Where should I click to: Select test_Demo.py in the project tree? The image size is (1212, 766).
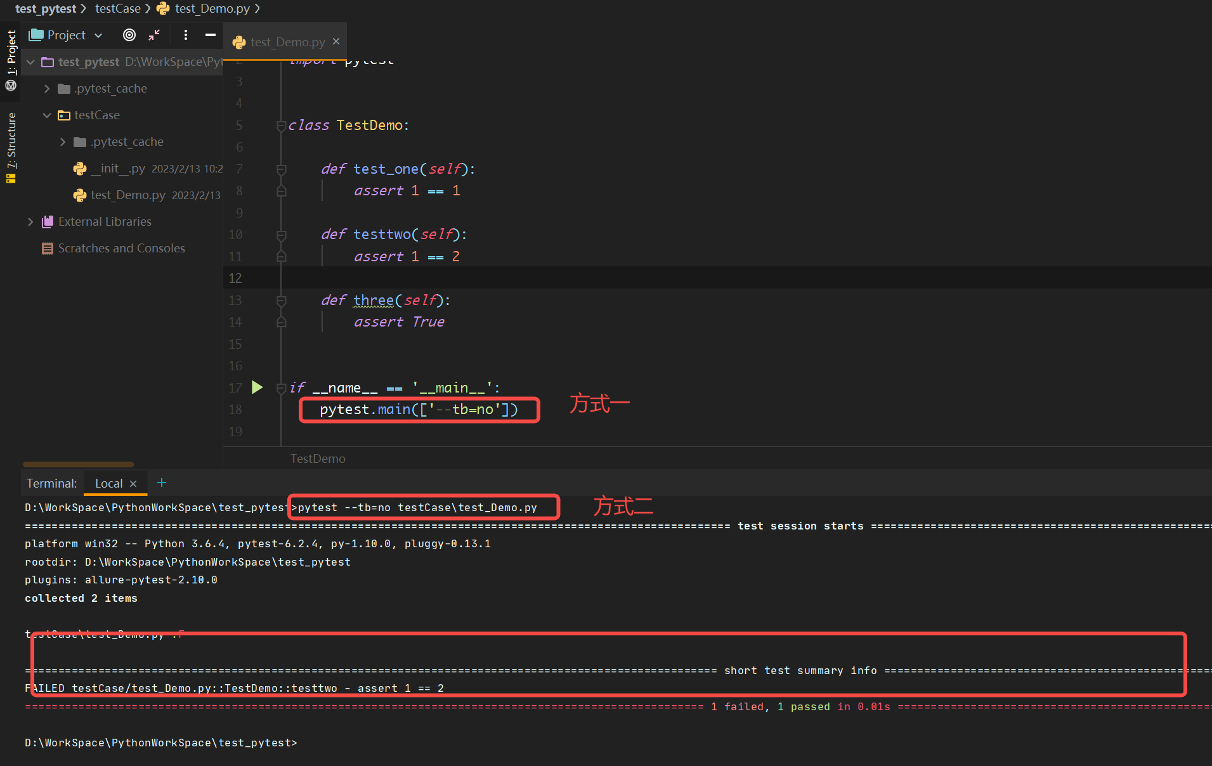[x=127, y=195]
